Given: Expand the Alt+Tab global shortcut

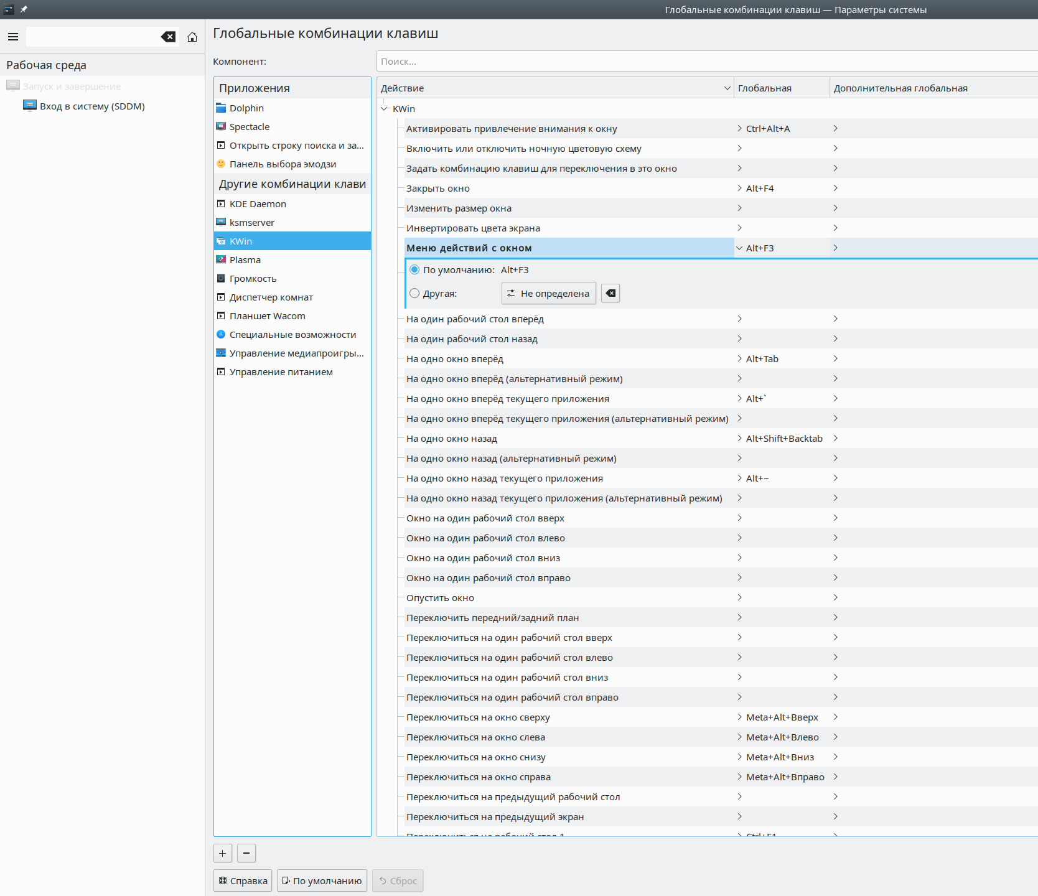Looking at the screenshot, I should 739,358.
